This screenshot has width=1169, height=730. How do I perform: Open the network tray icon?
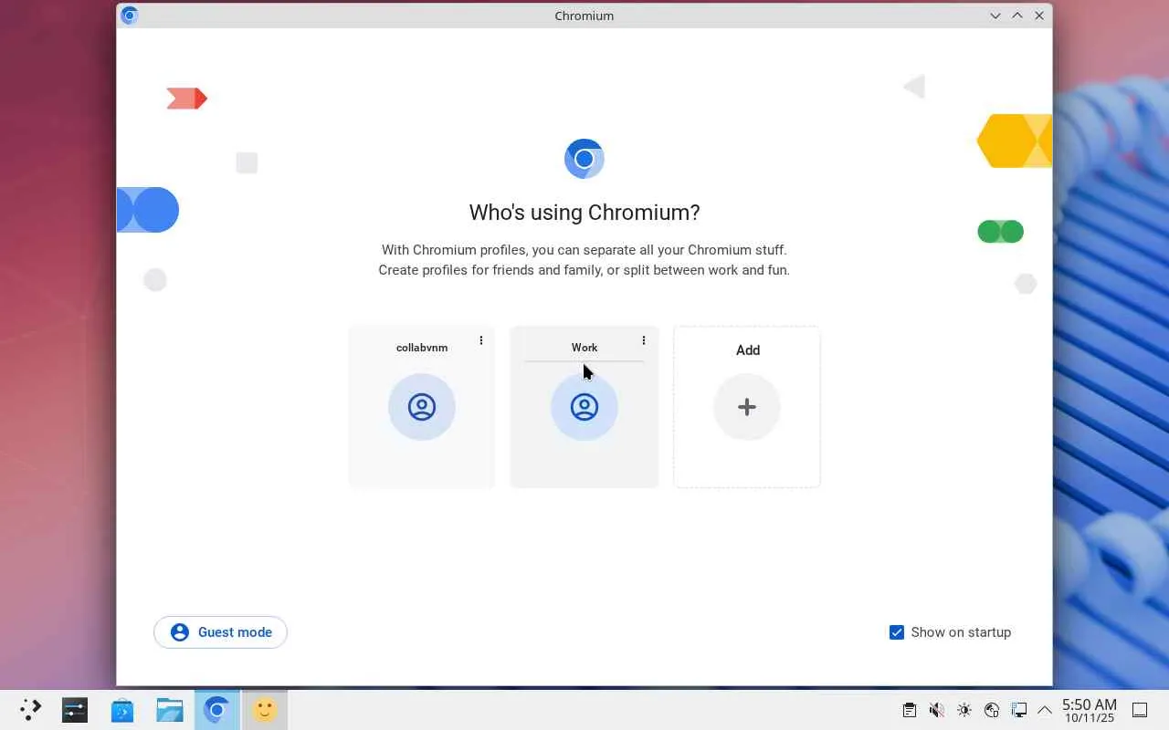pyautogui.click(x=992, y=710)
